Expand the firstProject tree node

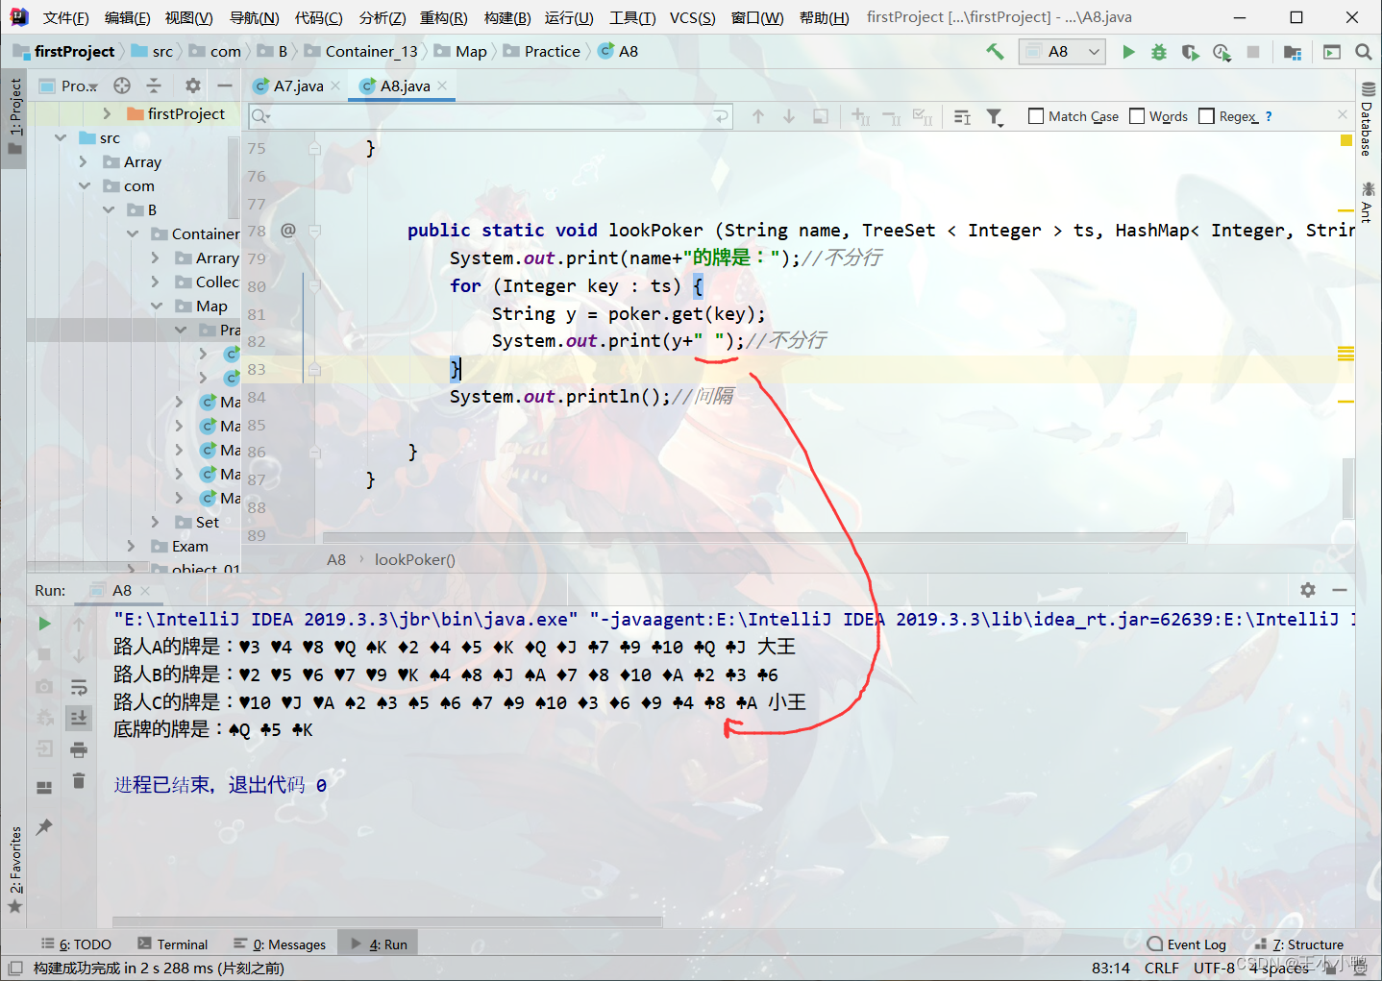point(107,113)
